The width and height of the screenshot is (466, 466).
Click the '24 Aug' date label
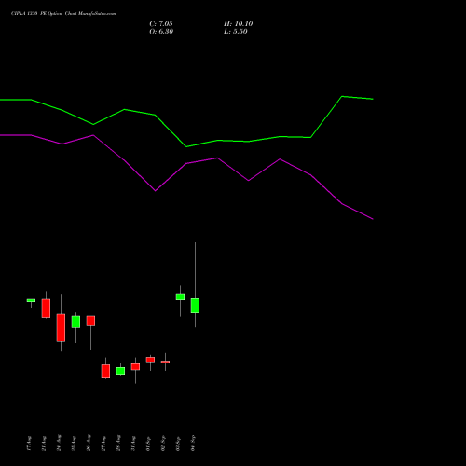pyautogui.click(x=59, y=443)
